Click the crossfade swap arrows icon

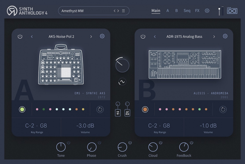coord(118,113)
